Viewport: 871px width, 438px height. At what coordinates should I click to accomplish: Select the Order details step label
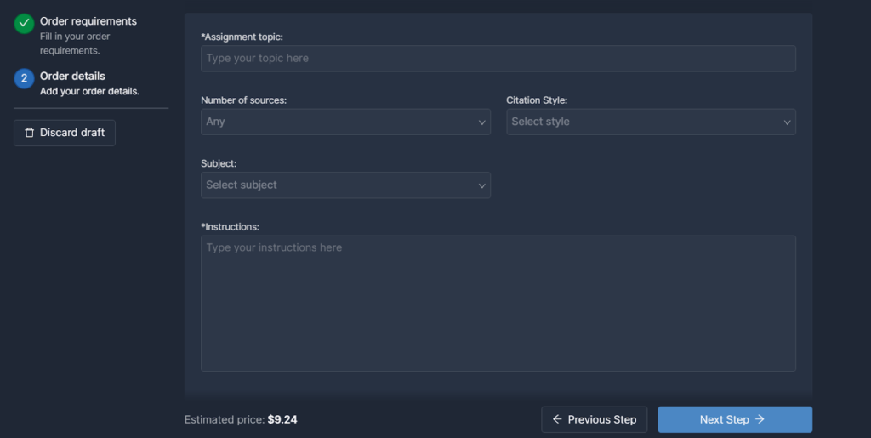coord(72,76)
